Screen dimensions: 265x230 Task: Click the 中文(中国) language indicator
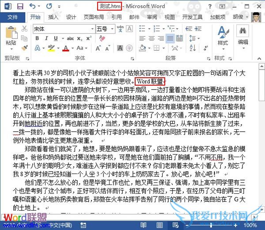point(61,225)
